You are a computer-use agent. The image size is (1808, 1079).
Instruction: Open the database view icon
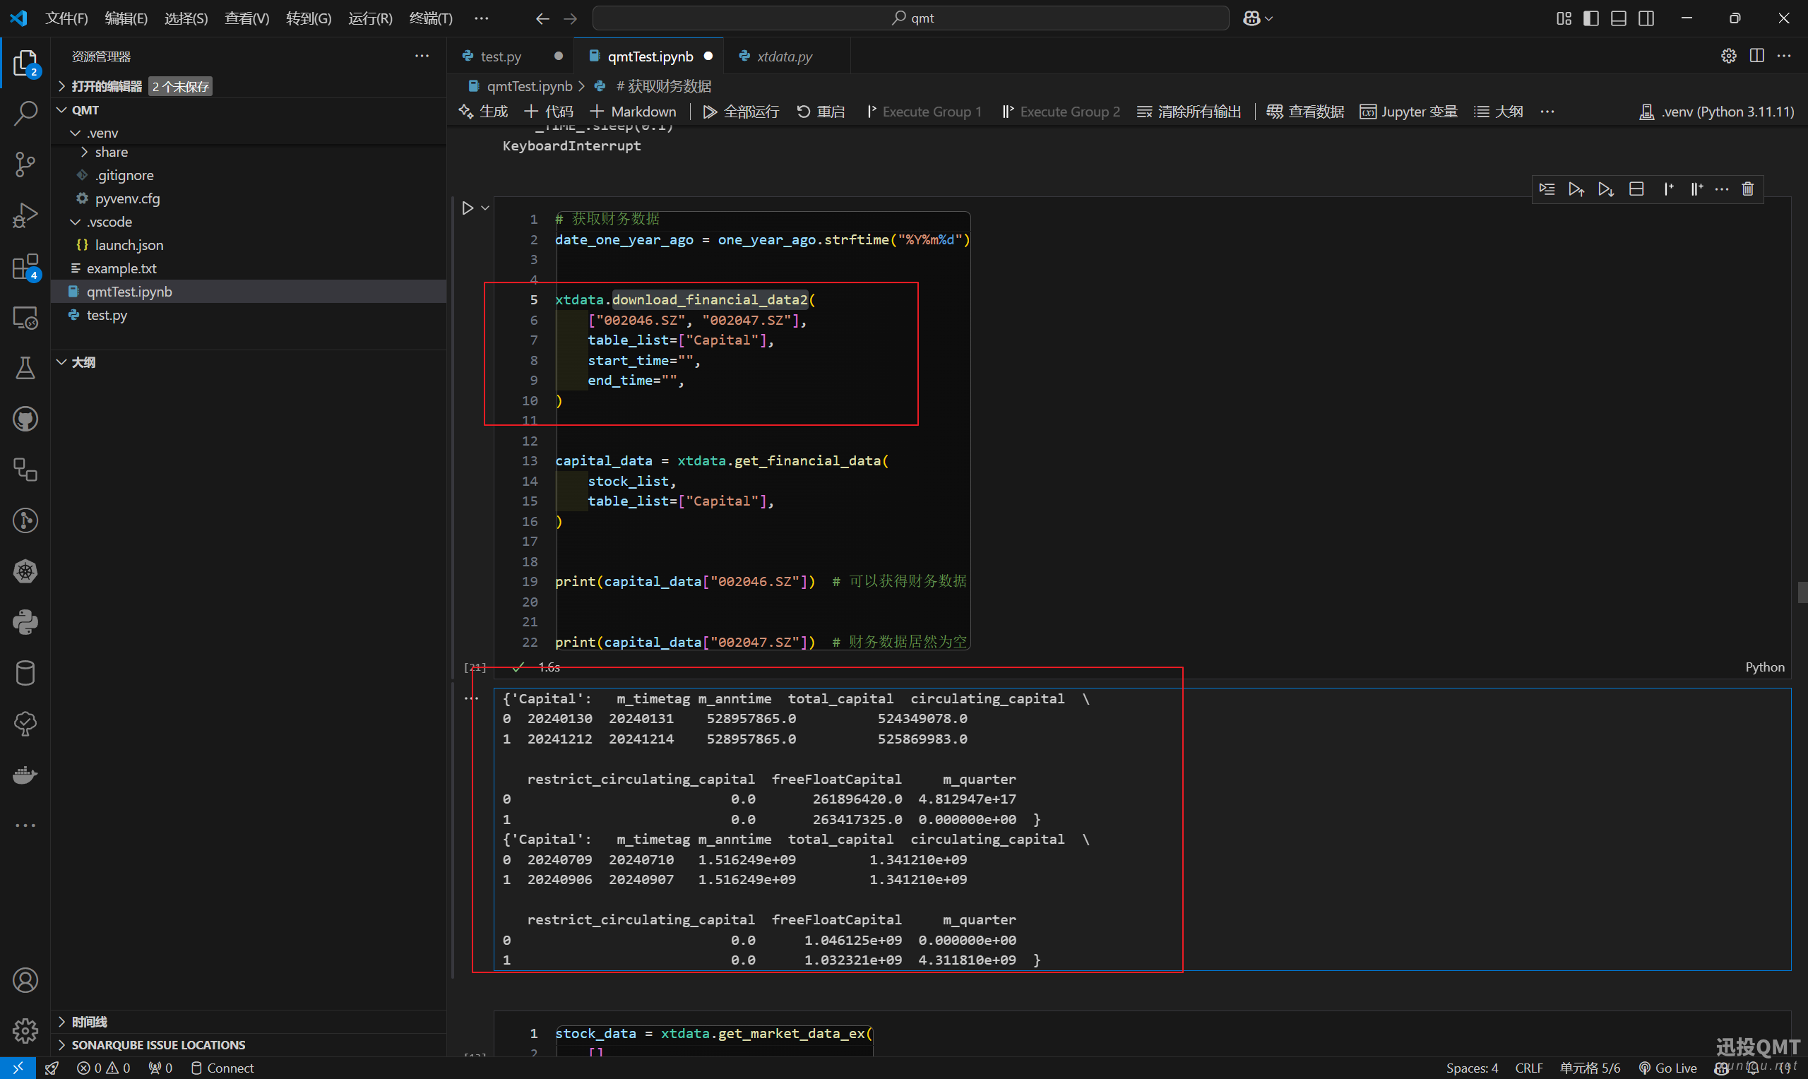tap(25, 673)
